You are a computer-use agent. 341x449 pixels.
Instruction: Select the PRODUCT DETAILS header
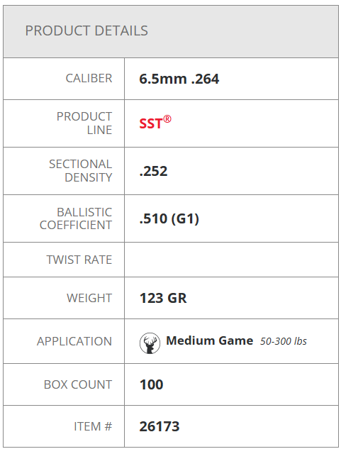[x=86, y=31]
